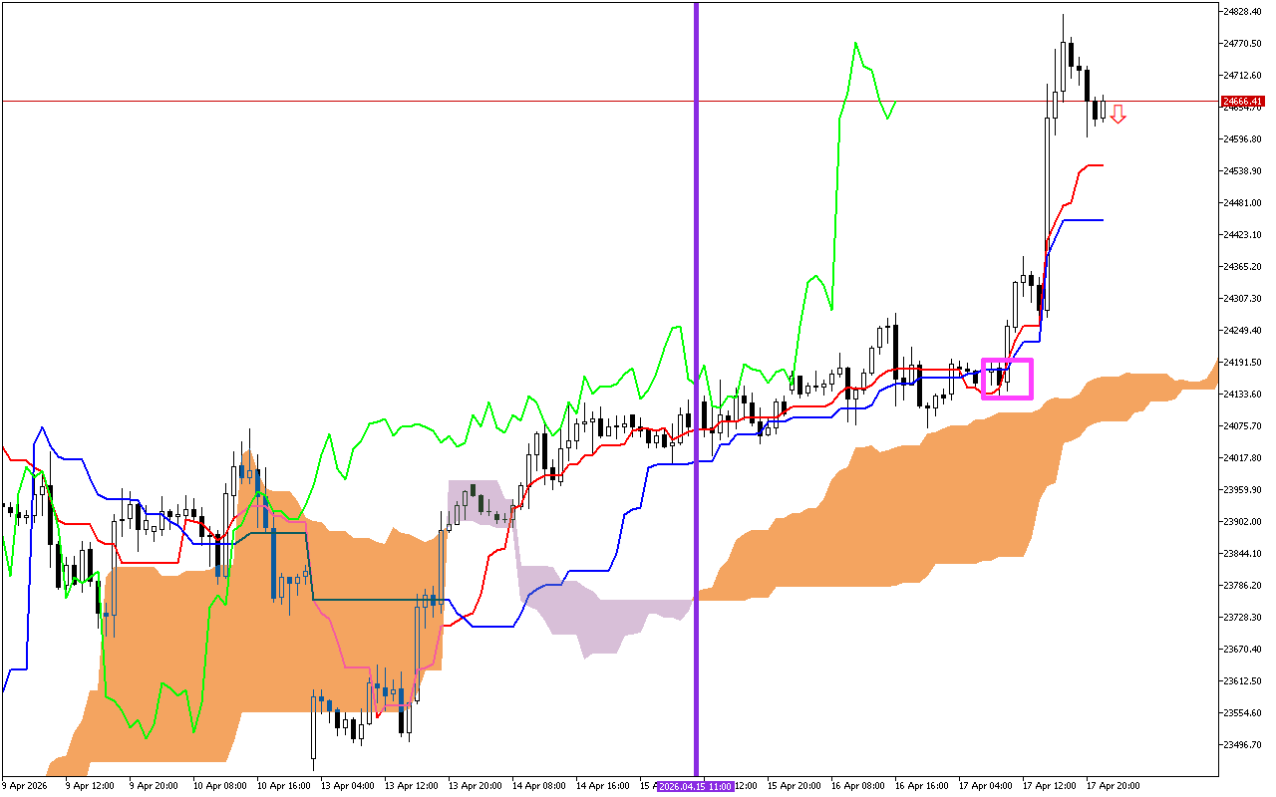Viewport: 1276px width, 797px height.
Task: Click the 9 Apr 2026 time label
Action: click(25, 786)
